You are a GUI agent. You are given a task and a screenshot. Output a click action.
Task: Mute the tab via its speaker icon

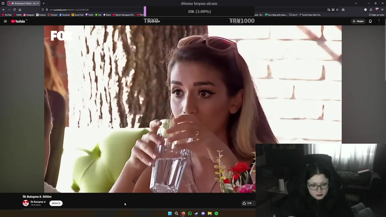13,3
